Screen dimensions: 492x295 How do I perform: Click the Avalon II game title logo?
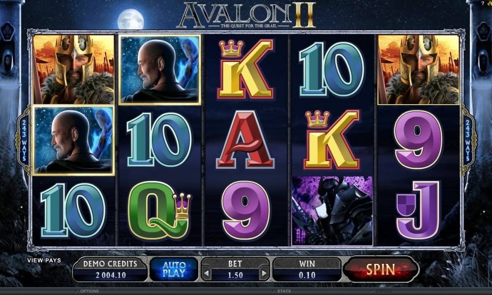point(246,15)
